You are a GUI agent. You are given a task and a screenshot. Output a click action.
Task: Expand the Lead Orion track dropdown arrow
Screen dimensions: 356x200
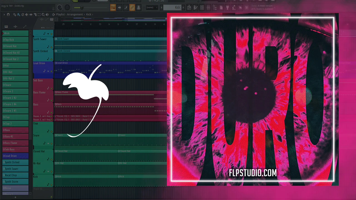[48, 71]
